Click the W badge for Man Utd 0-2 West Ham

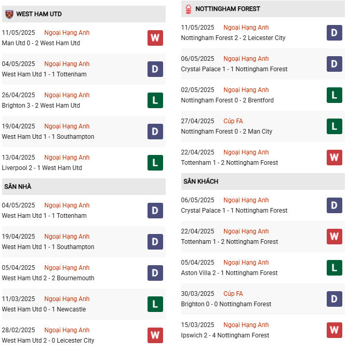tap(155, 38)
